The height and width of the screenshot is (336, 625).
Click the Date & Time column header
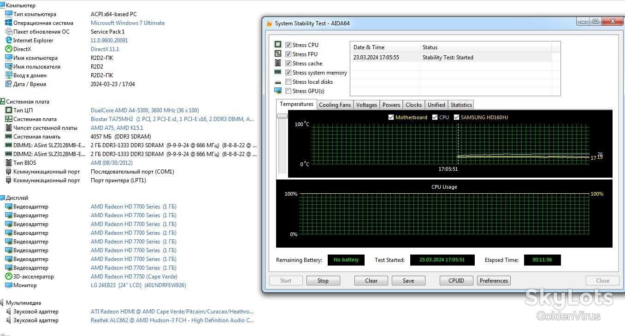385,47
